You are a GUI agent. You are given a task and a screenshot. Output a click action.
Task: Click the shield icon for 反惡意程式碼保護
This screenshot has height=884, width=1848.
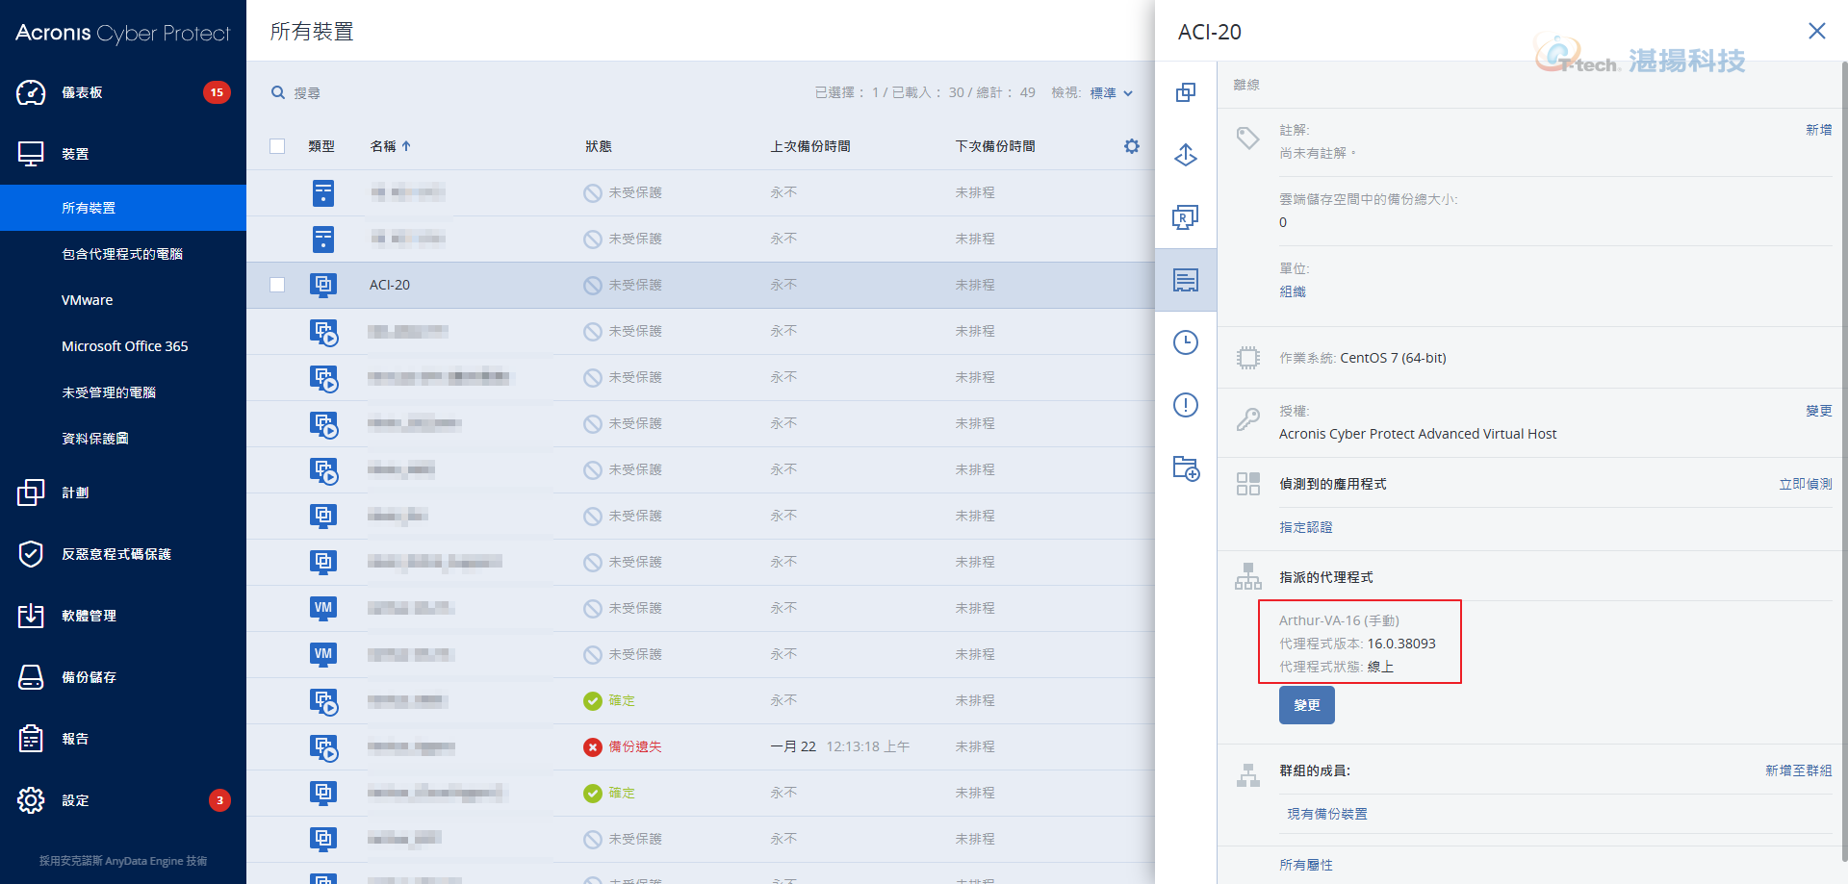[31, 554]
